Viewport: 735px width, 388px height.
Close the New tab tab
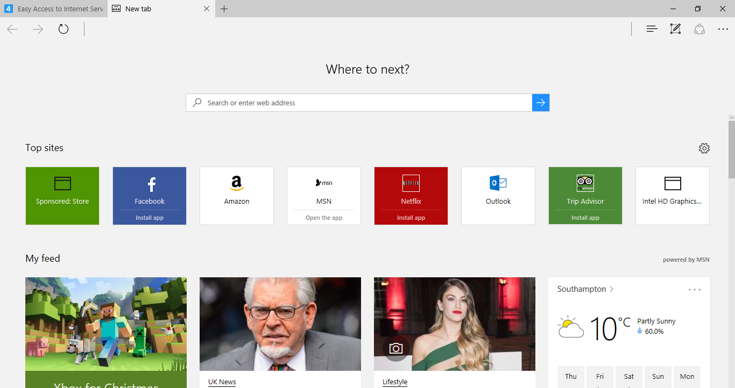click(207, 9)
